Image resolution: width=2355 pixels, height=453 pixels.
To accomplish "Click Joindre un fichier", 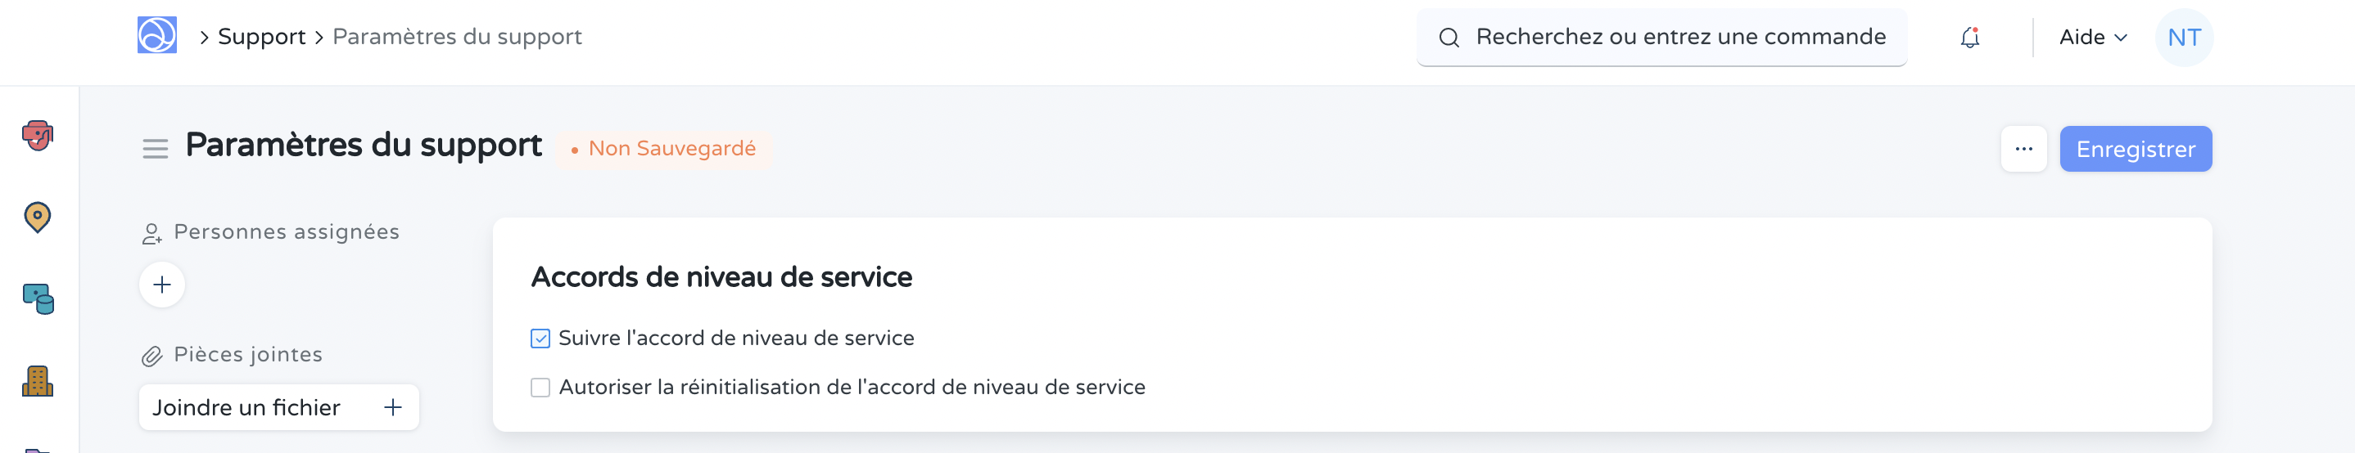I will click(x=246, y=407).
